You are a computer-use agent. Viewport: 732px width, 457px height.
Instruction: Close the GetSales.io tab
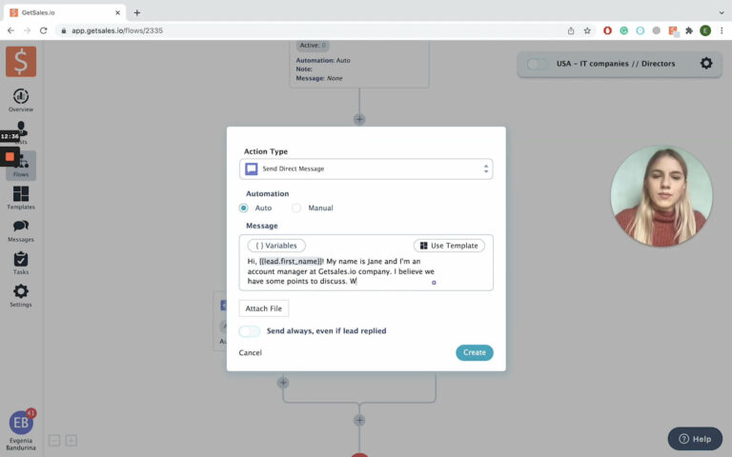117,12
